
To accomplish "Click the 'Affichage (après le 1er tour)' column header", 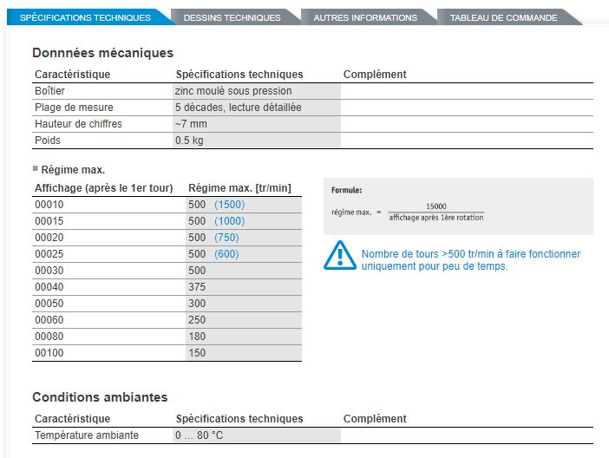I will [104, 188].
